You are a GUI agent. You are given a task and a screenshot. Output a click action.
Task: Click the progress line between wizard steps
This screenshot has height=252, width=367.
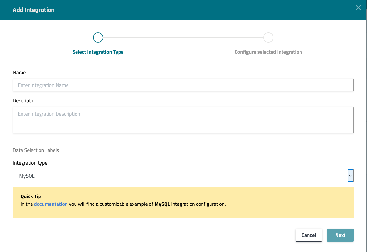[183, 38]
